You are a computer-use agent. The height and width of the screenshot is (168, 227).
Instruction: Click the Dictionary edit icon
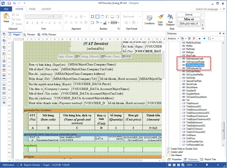[189, 38]
